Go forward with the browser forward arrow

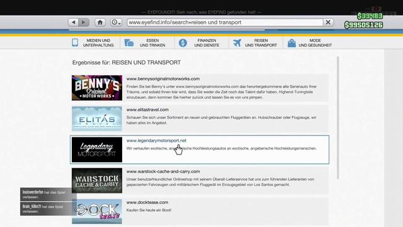pos(84,23)
